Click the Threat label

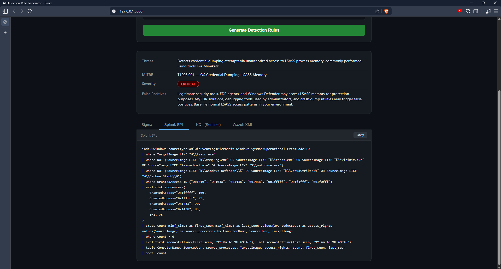pyautogui.click(x=148, y=61)
